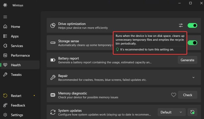Image resolution: width=204 pixels, height=119 pixels.
Task: Open the Feedback page
Action: pos(20,105)
